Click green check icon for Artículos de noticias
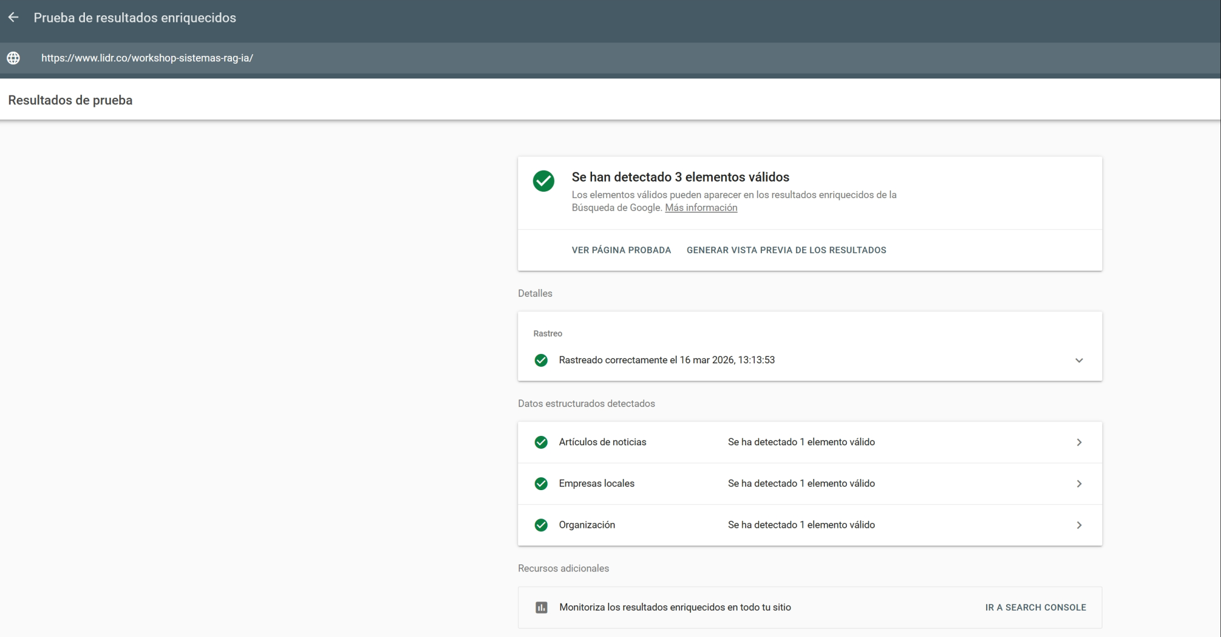Viewport: 1221px width, 637px height. (541, 442)
